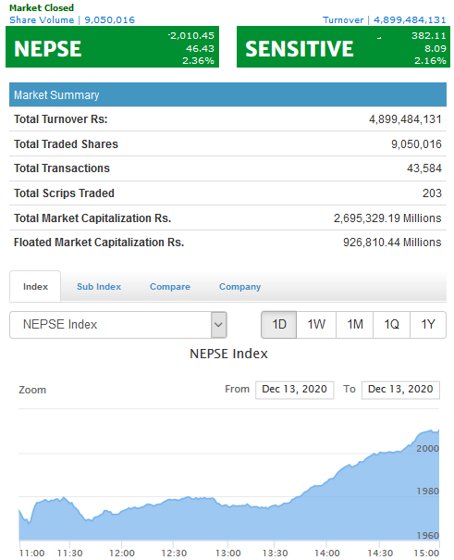Select the 1Y yearly range

[x=428, y=325]
